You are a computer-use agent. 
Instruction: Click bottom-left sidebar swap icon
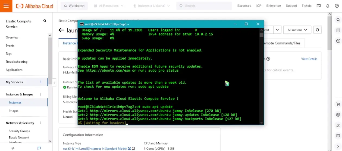[13, 148]
